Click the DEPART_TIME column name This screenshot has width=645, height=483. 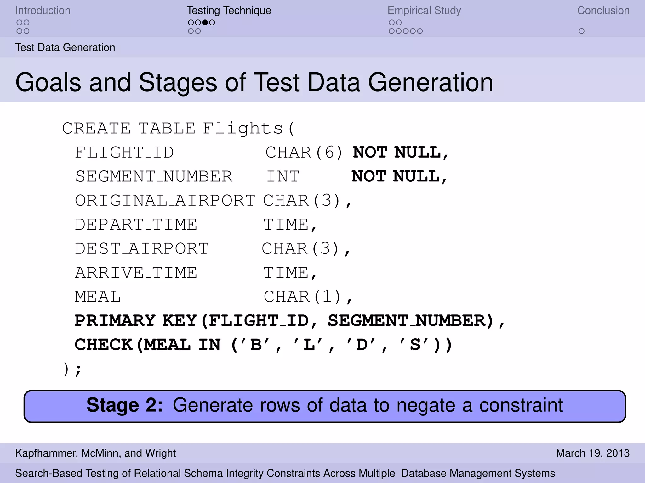pos(136,225)
